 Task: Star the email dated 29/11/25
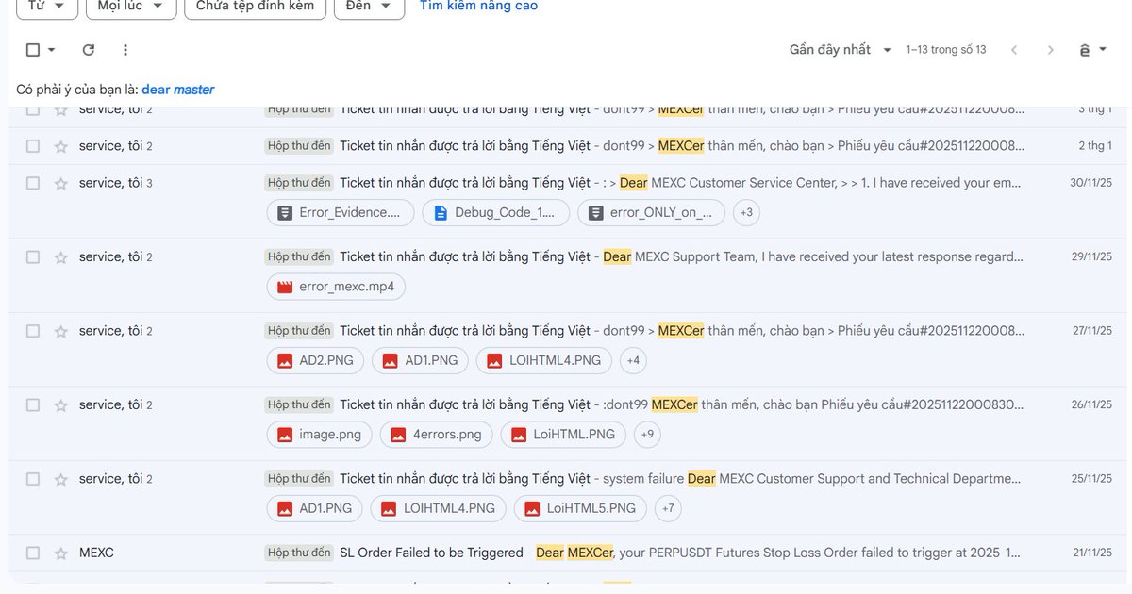point(61,257)
